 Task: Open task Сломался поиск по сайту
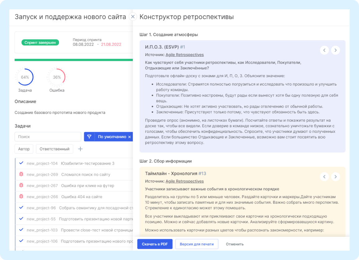(x=86, y=175)
